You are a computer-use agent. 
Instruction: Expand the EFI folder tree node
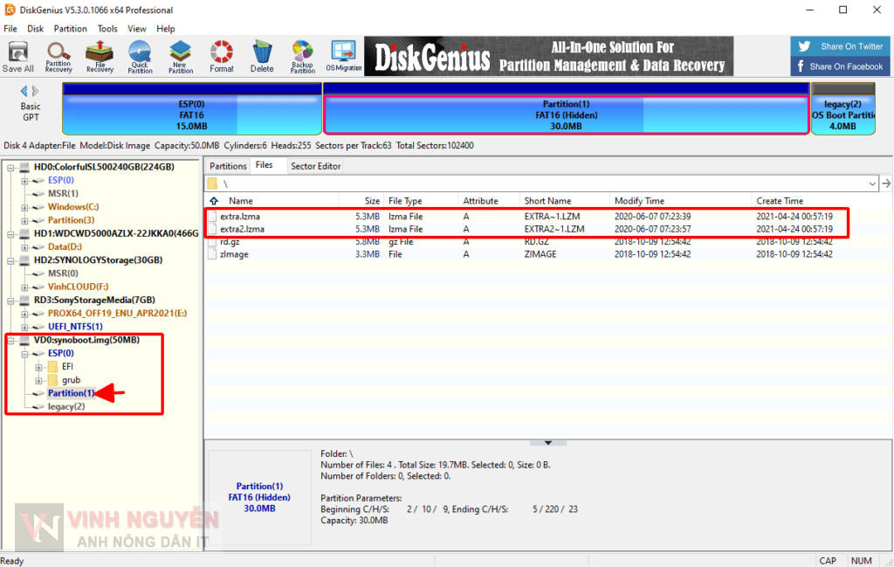[38, 367]
